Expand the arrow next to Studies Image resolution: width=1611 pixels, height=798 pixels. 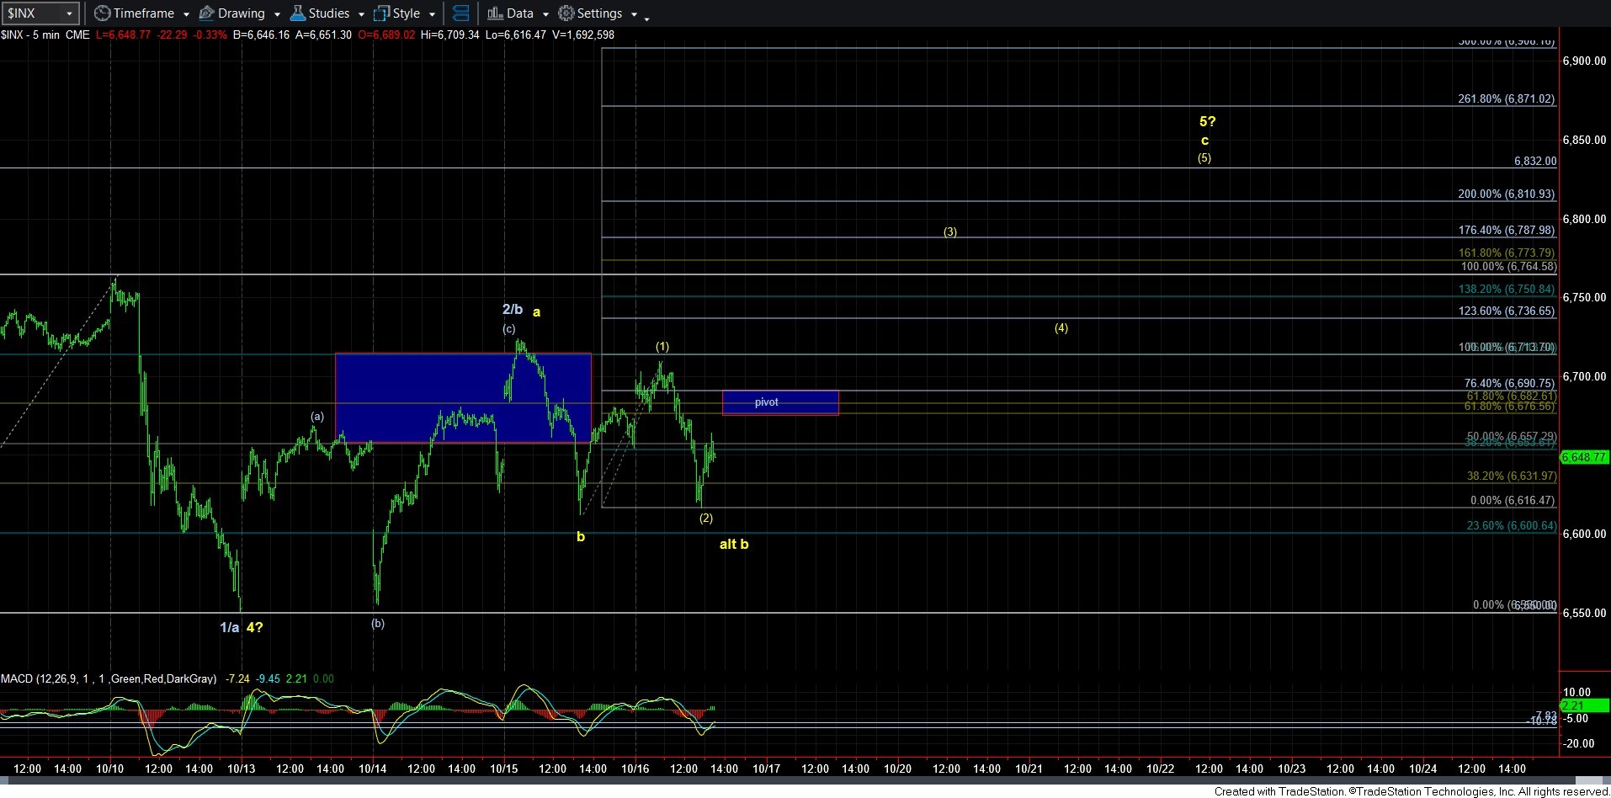pos(361,15)
